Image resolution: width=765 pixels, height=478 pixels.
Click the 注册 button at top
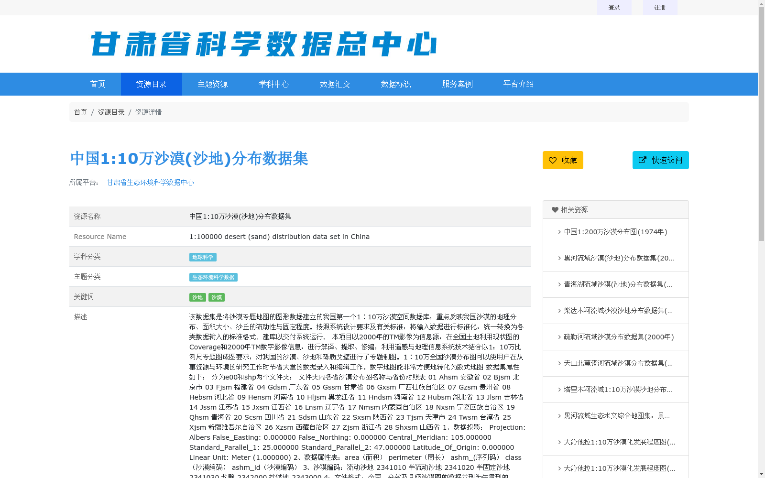660,8
